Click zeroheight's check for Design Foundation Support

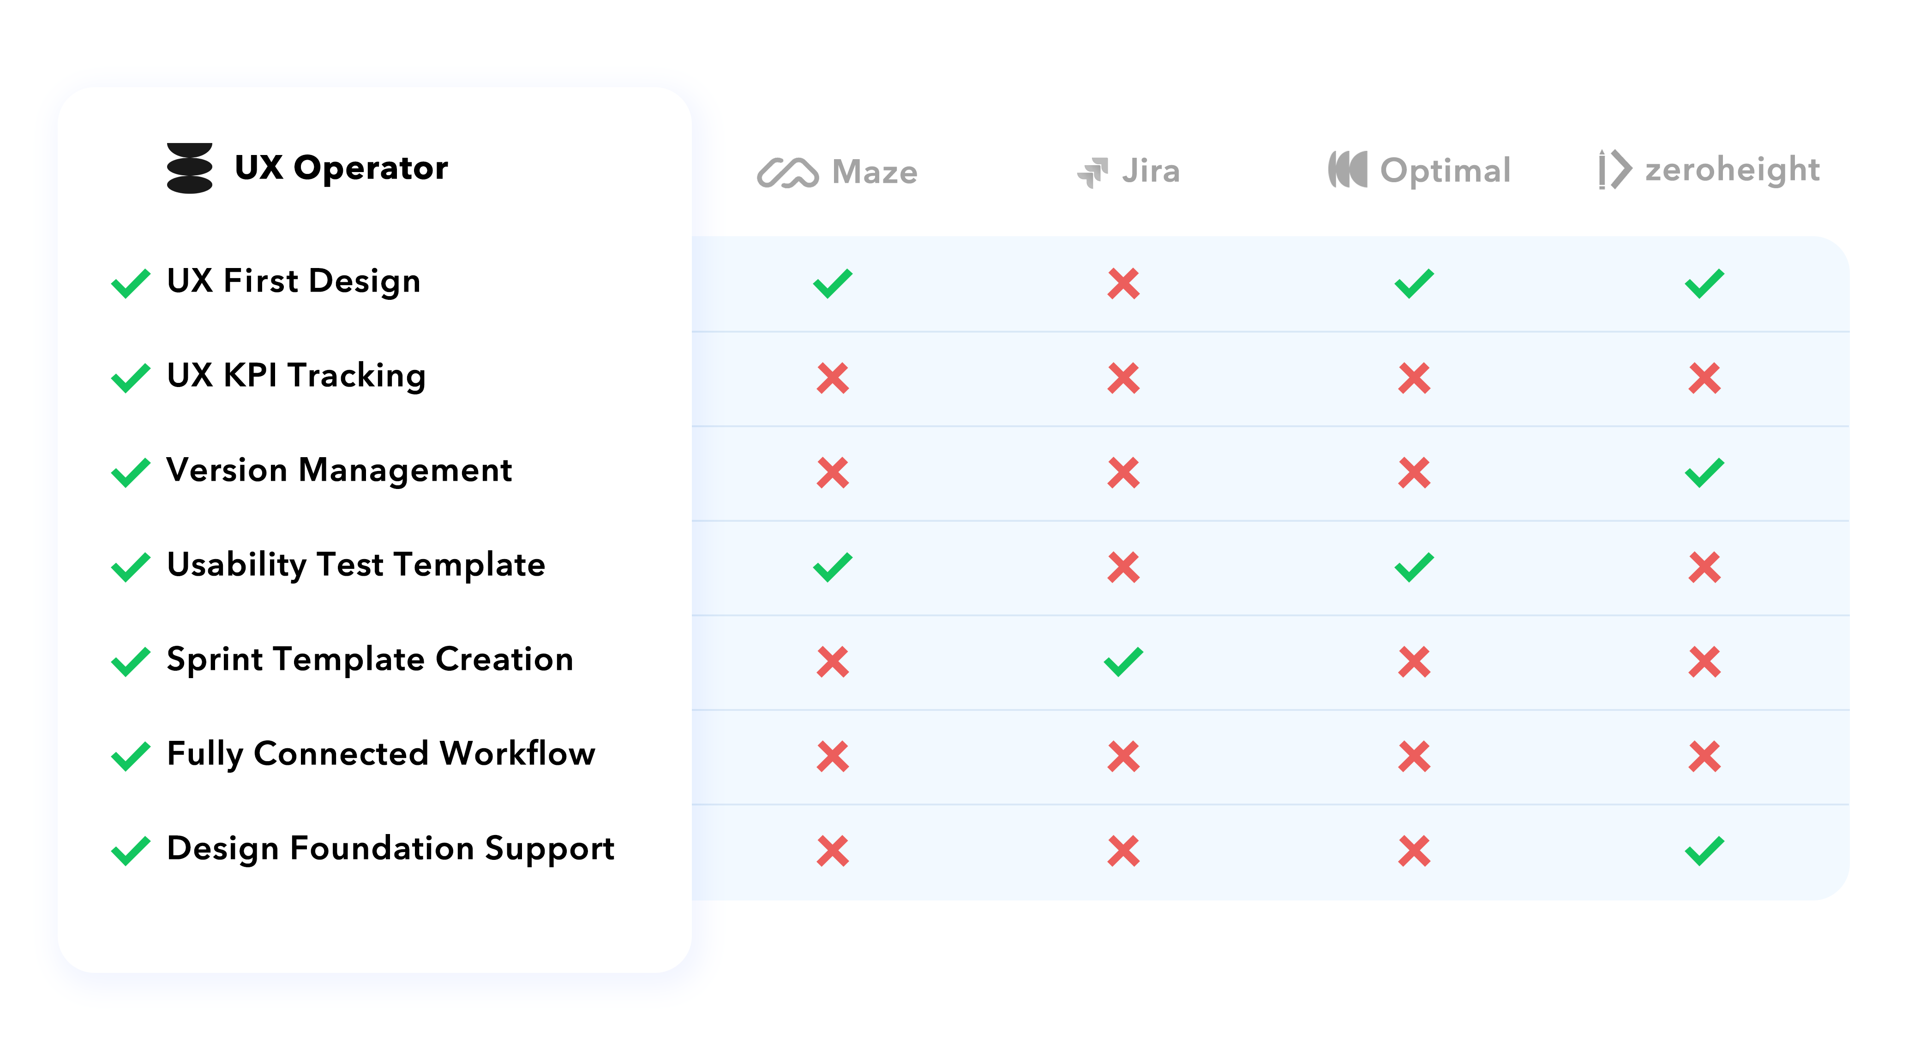point(1704,851)
